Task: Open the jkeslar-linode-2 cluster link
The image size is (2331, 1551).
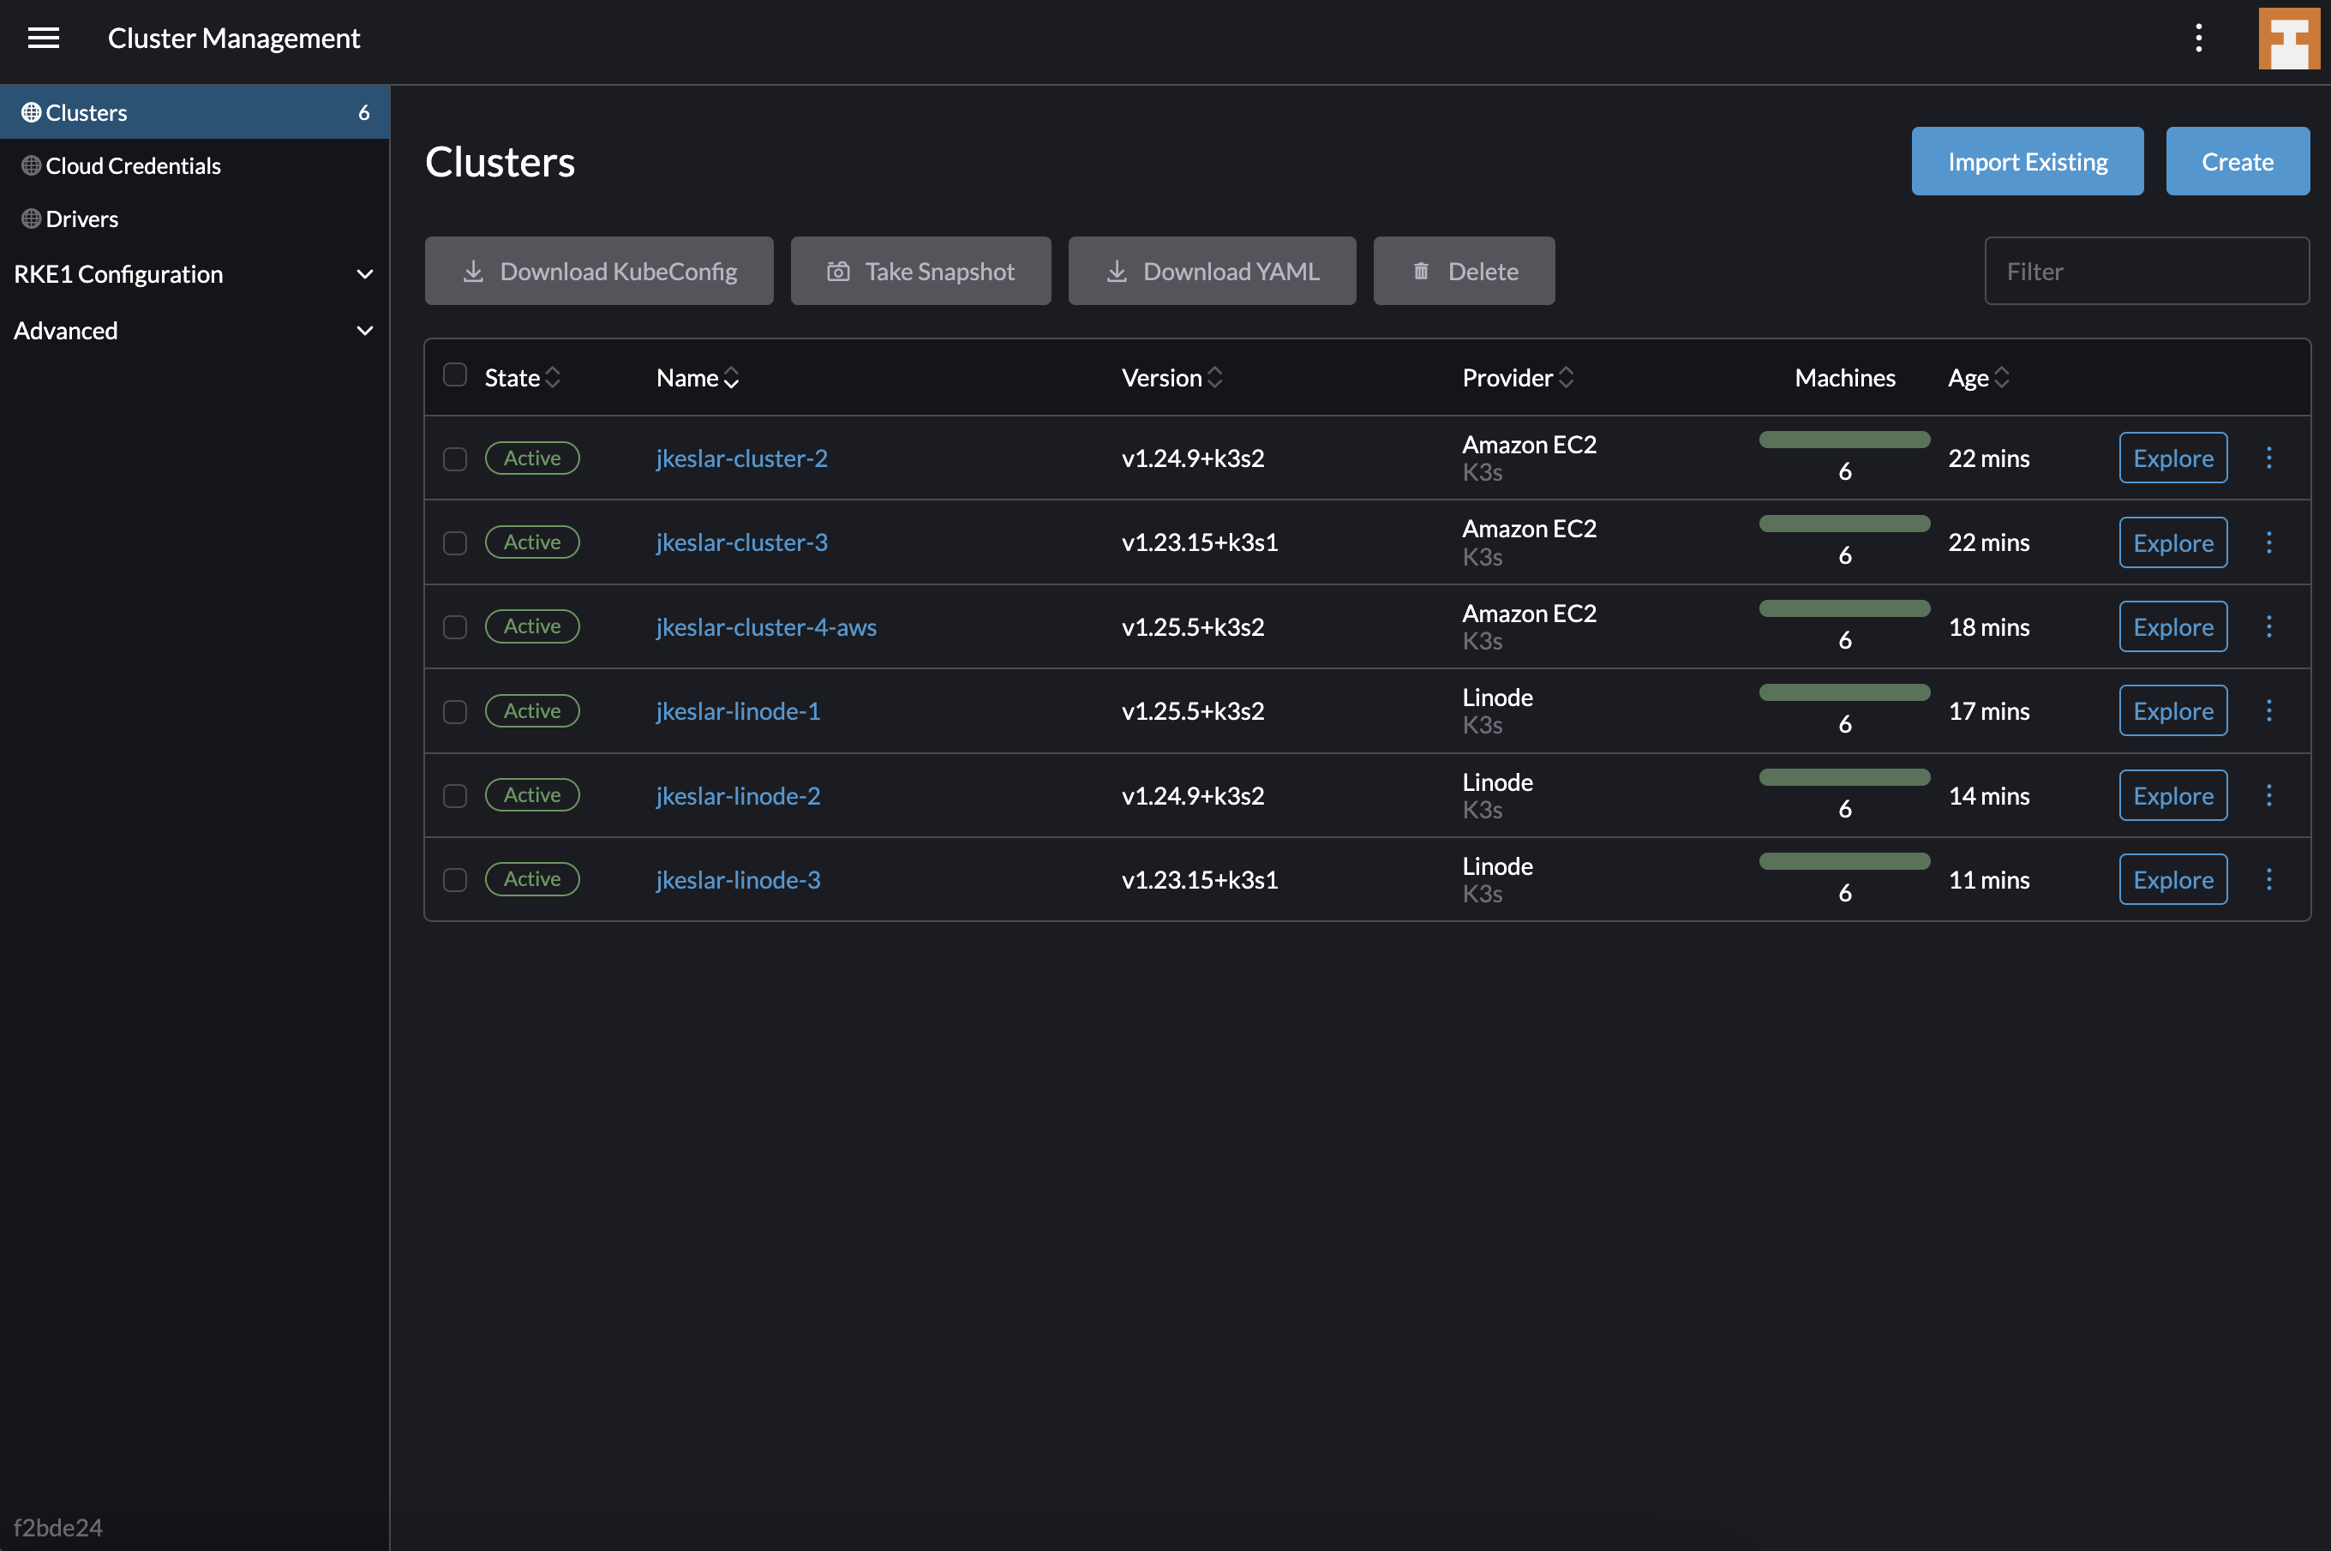Action: pos(738,795)
